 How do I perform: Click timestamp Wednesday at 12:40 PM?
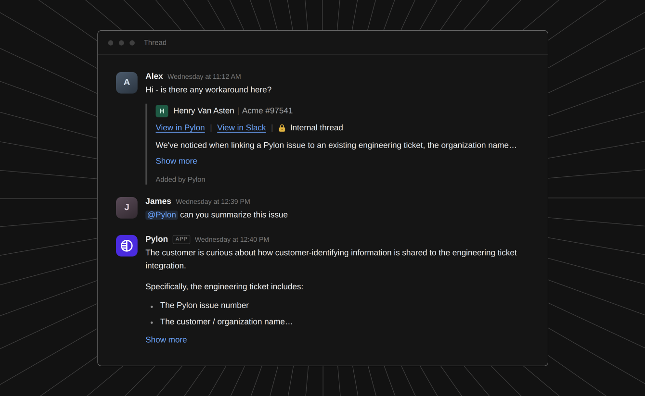tap(232, 239)
